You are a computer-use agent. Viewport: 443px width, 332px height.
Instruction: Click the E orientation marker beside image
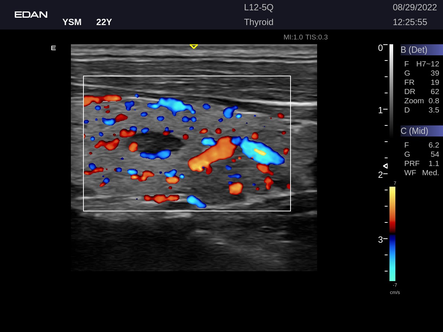point(54,48)
